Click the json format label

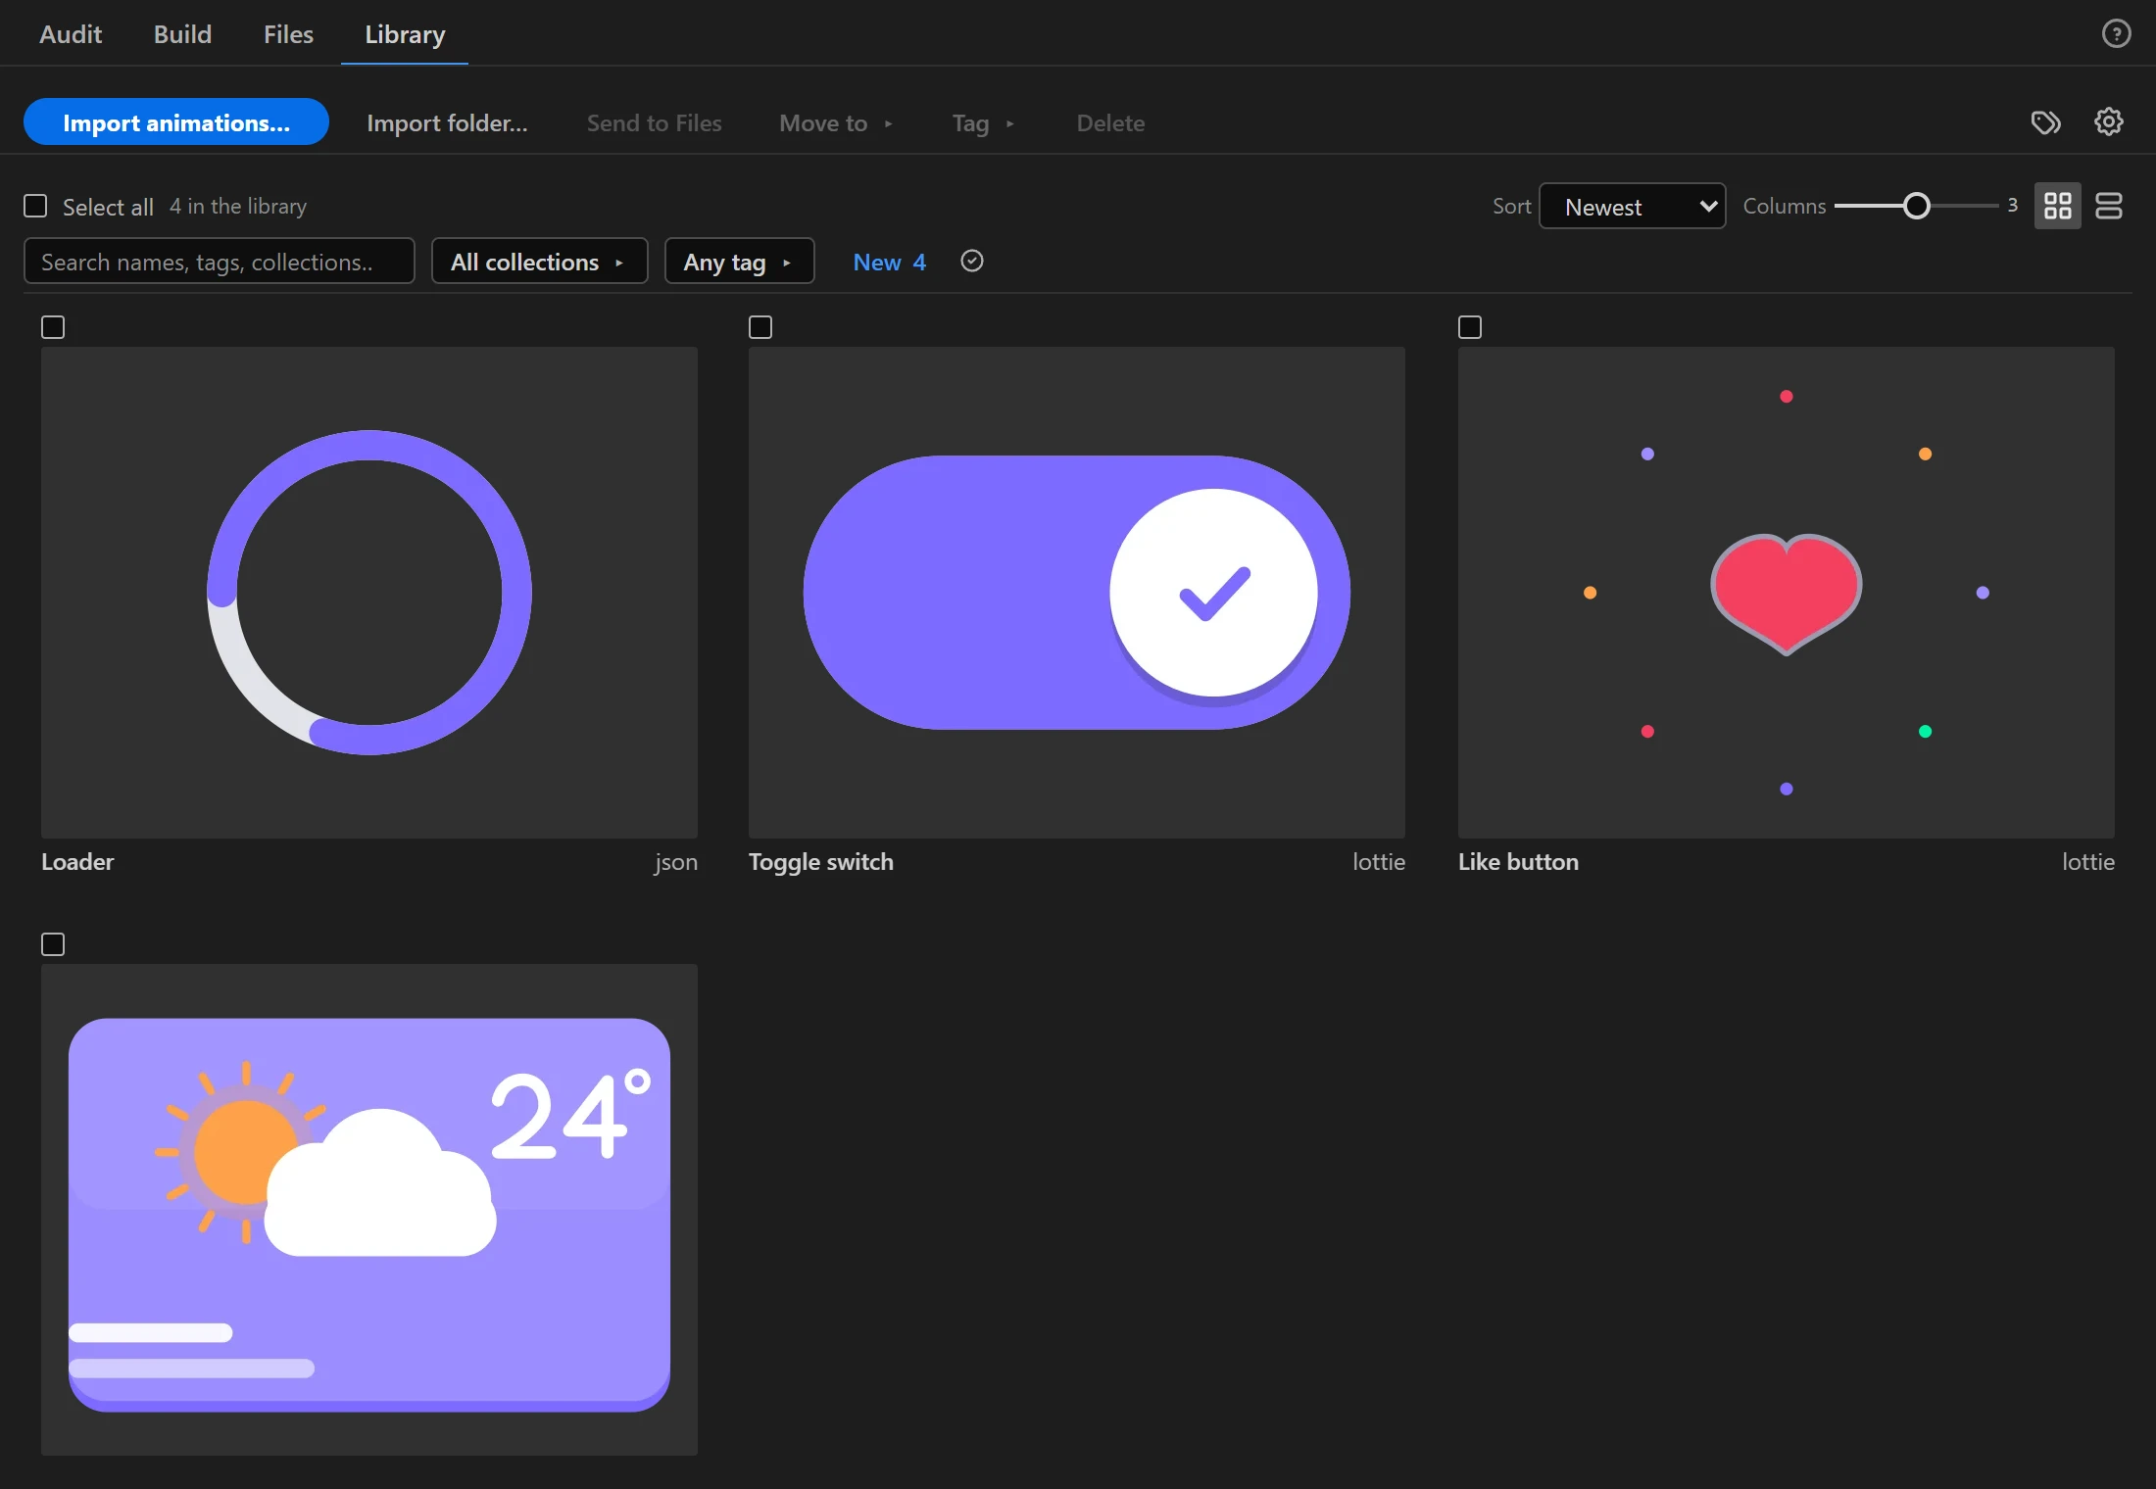676,861
